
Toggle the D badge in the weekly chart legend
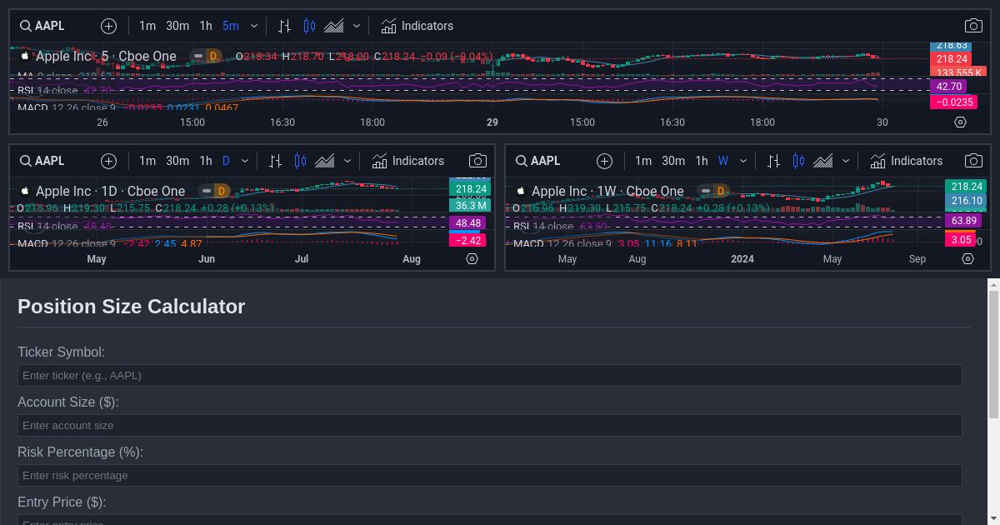click(x=721, y=191)
